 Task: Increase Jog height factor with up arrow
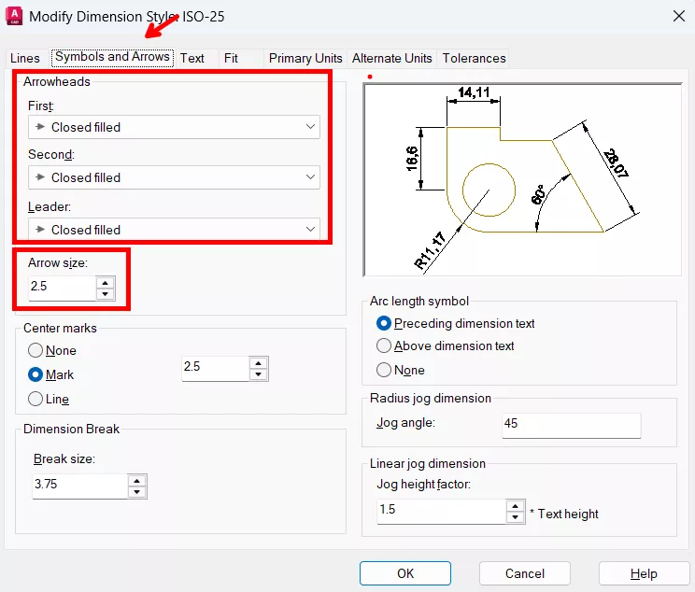514,506
